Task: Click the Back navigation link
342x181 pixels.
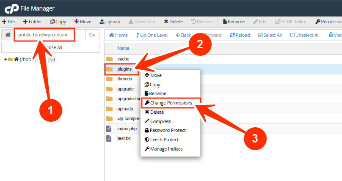Action: (x=183, y=35)
